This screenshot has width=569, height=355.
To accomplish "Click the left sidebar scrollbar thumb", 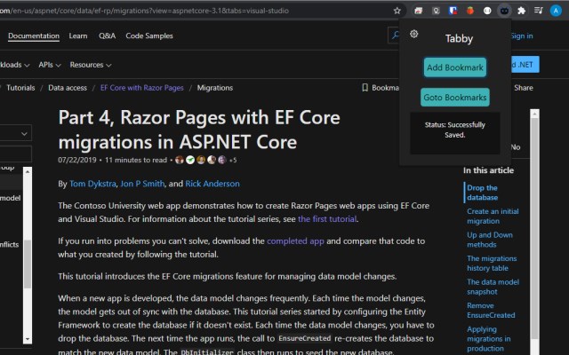I will (x=28, y=264).
